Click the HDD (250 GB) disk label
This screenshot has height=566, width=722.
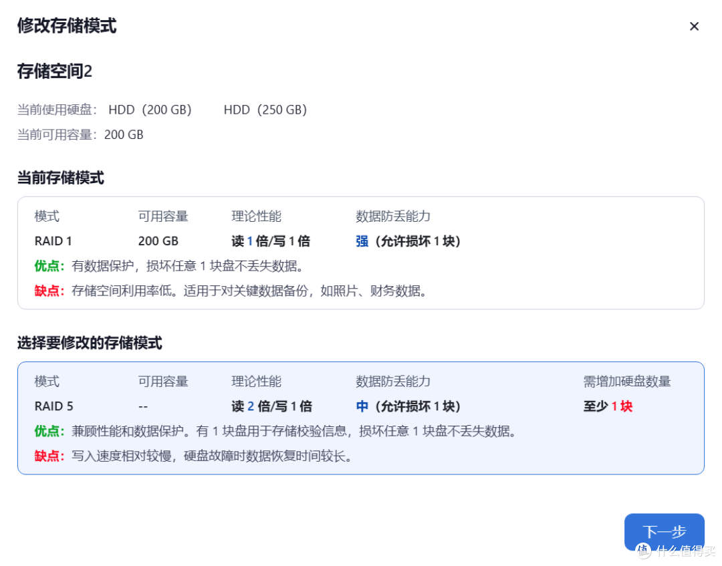pos(265,110)
